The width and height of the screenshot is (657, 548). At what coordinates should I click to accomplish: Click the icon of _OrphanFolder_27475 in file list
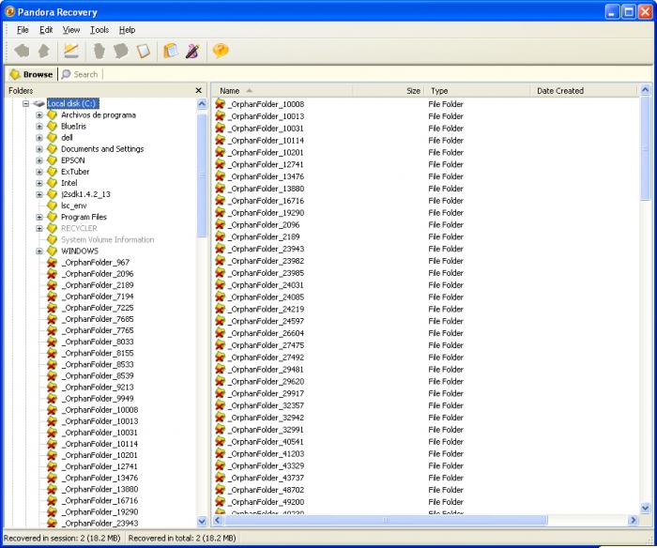point(220,345)
